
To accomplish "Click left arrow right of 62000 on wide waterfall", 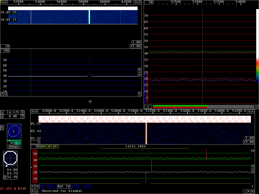I will (x=140, y=2).
